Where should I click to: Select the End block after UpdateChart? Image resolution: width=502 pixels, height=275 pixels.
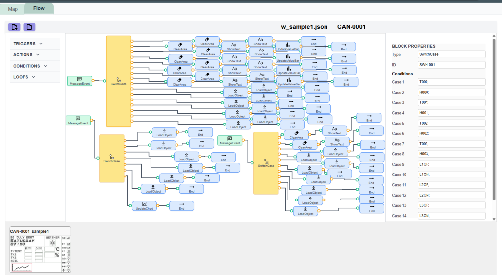tap(181, 206)
